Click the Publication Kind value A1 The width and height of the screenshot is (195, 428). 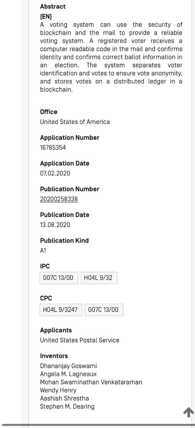coord(43,251)
